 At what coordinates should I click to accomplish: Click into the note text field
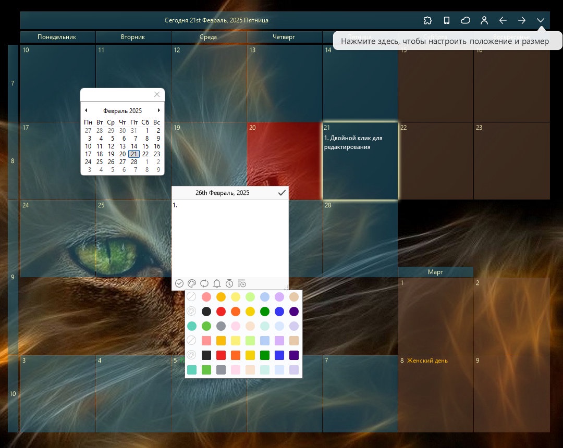pyautogui.click(x=230, y=238)
